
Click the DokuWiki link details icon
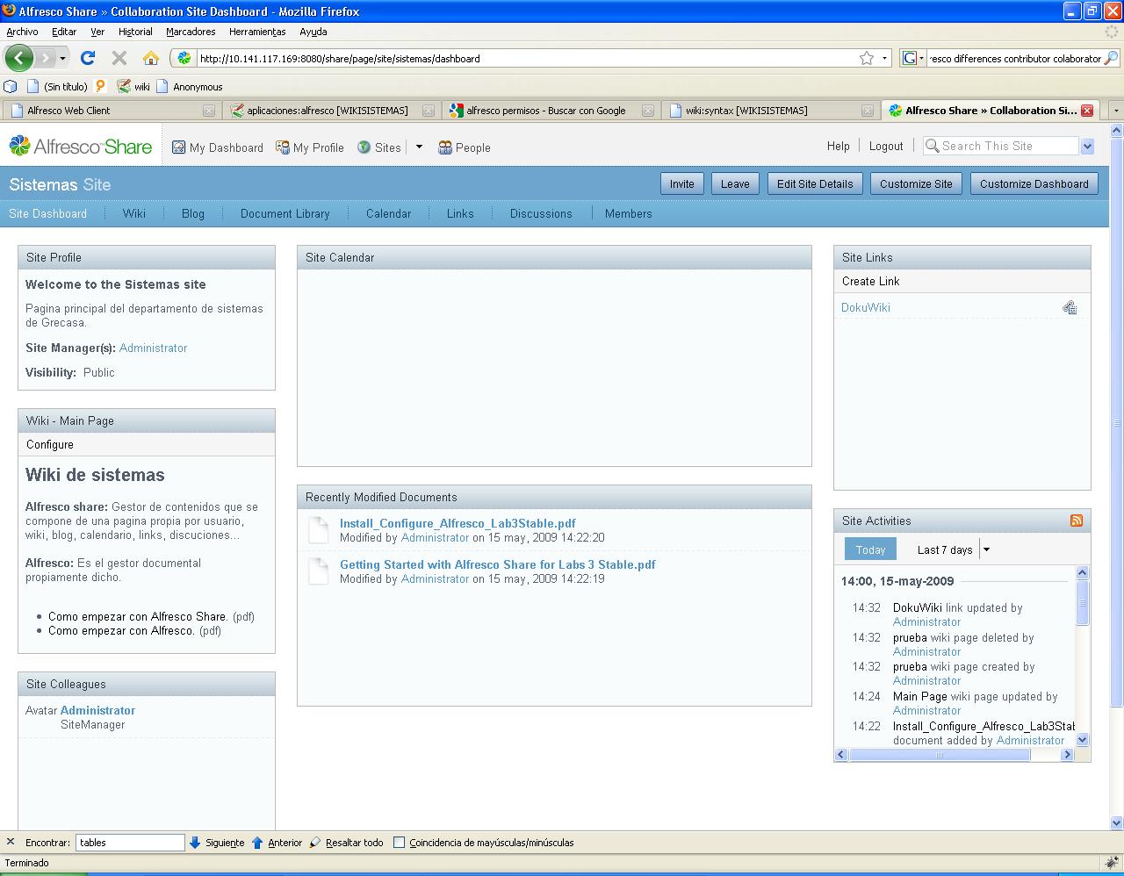tap(1070, 307)
